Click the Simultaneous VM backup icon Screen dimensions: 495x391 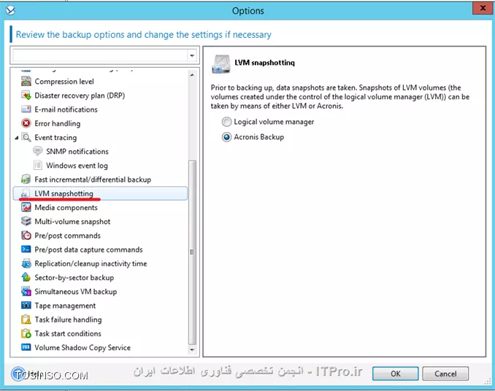pos(26,292)
